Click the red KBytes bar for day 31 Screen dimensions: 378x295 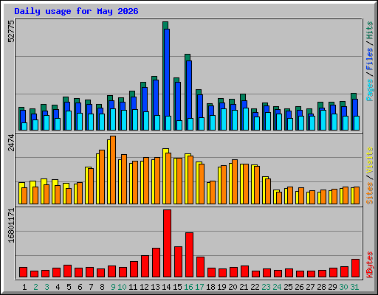point(355,268)
